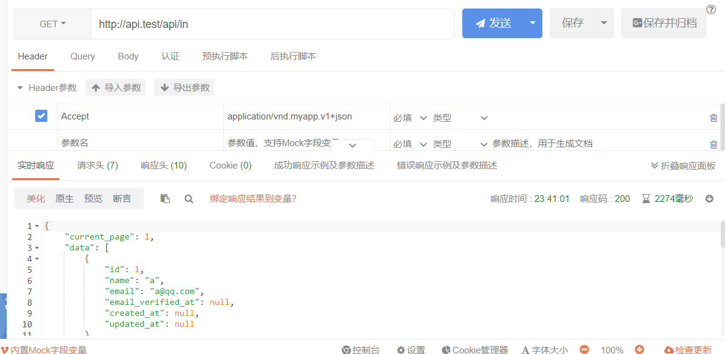The width and height of the screenshot is (725, 354).
Task: Click 检查更新 to check for updates
Action: point(687,350)
